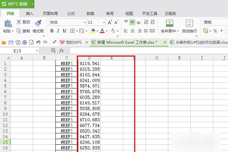Switch to the 开始 ribbon tab

coord(10,14)
